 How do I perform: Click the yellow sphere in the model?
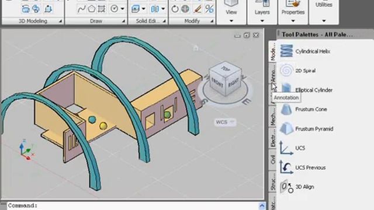(103, 125)
